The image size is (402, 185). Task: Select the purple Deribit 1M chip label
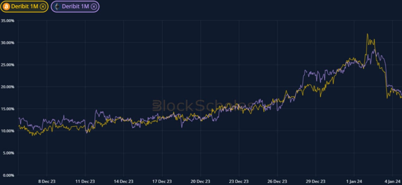[x=75, y=6]
